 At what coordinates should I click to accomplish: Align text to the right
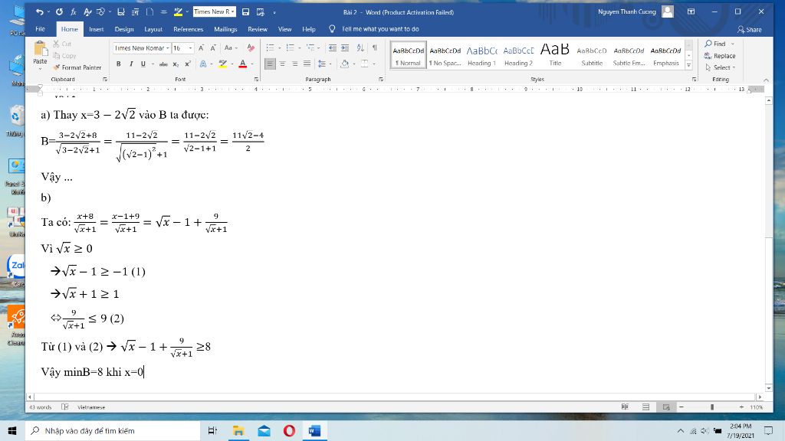pos(295,64)
